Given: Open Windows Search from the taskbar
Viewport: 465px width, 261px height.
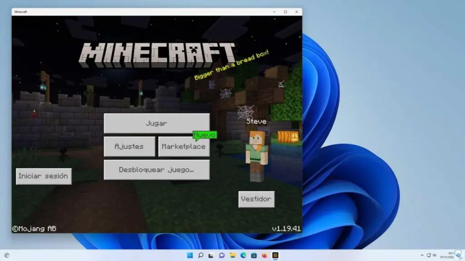Looking at the screenshot, I should pyautogui.click(x=202, y=255).
